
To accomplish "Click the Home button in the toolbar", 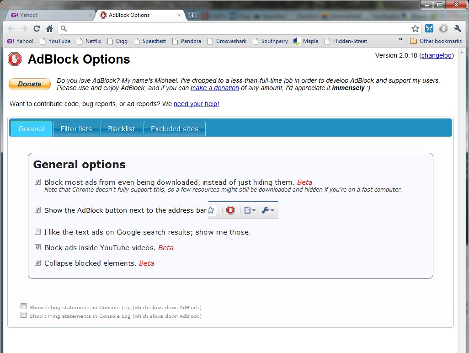I will click(49, 28).
